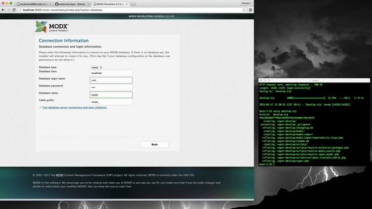Focus the browser address bar
Screen dimensions: 372x209
point(132,10)
